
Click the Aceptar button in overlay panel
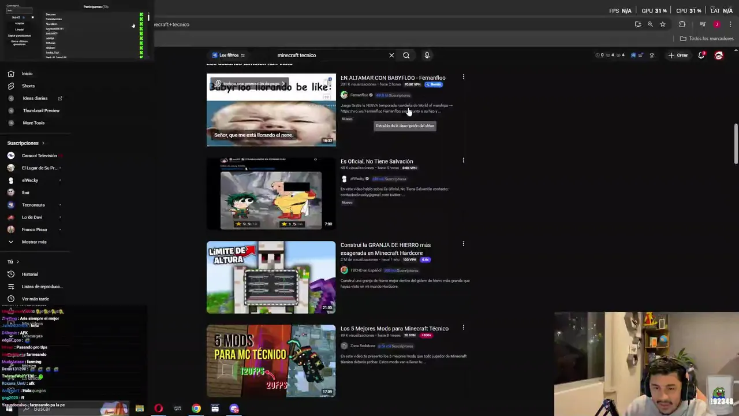coord(20,24)
